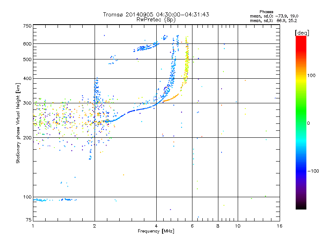The image size is (329, 246).
Task: Click the subtitle "RwPretec (8p)"
Action: [x=156, y=20]
